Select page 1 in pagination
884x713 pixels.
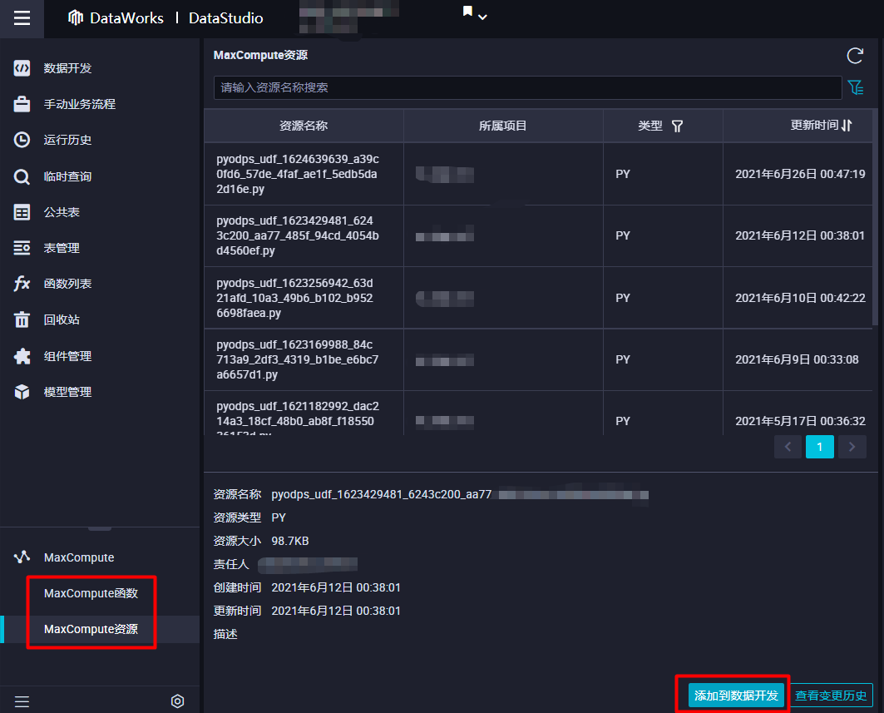point(820,448)
